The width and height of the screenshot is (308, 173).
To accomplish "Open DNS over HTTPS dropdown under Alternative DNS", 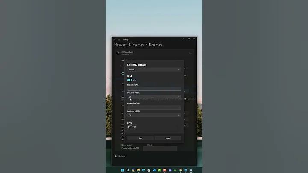I will [x=154, y=115].
